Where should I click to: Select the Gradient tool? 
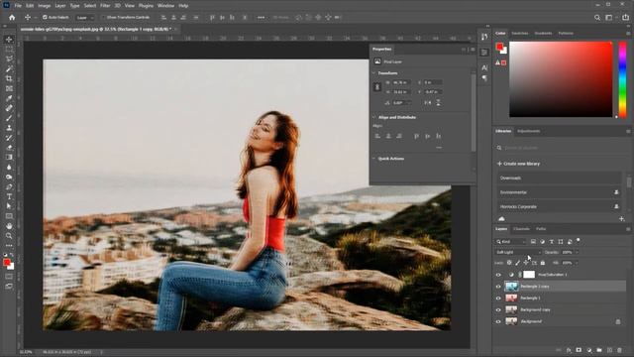pyautogui.click(x=9, y=157)
